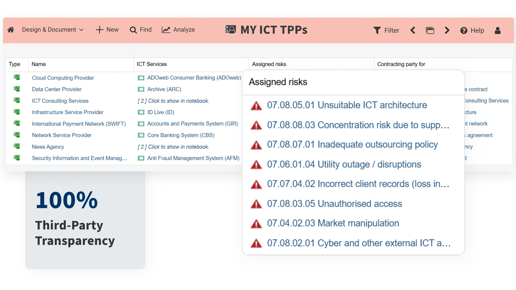Navigate forward with the right chevron arrow
The image size is (516, 290).
coord(447,30)
